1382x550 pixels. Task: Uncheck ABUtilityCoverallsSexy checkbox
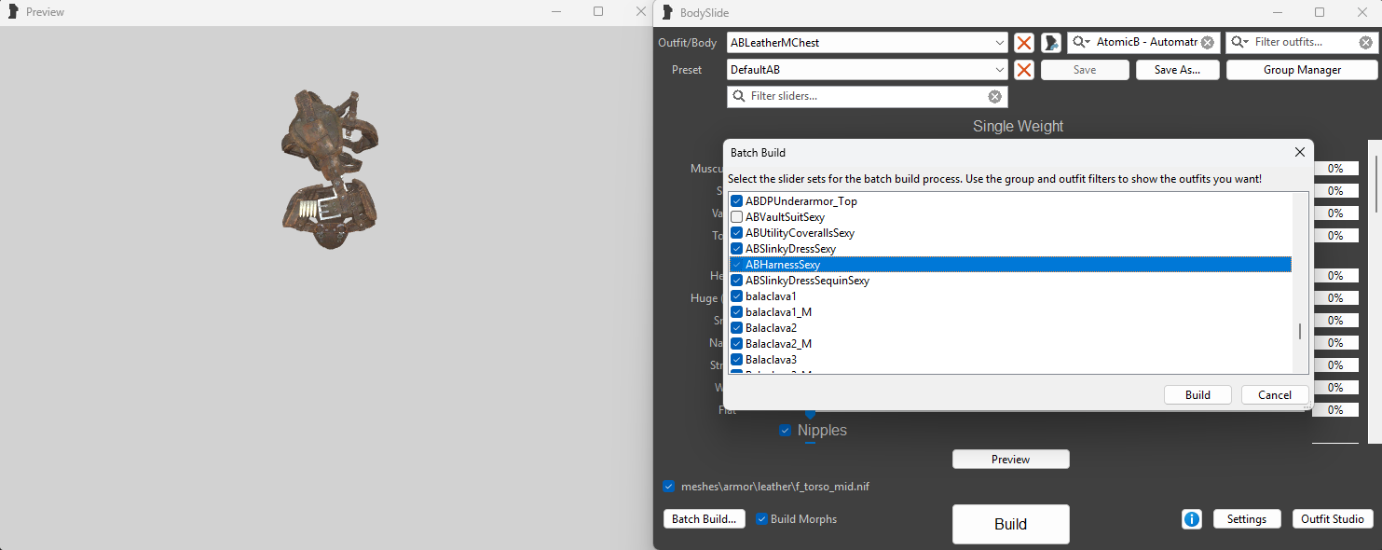737,233
